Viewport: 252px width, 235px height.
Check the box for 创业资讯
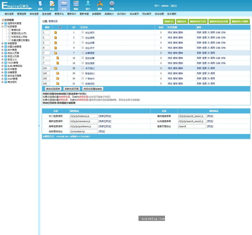[x=82, y=32]
